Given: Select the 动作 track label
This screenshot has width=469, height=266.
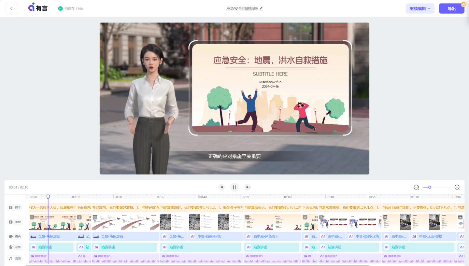Looking at the screenshot, I should pyautogui.click(x=15, y=247).
